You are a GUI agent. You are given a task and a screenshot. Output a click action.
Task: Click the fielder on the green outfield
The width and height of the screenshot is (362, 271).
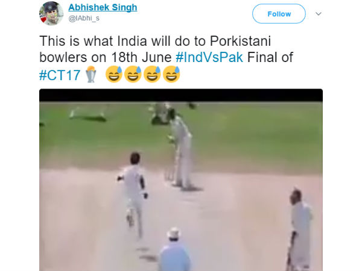click(x=88, y=114)
